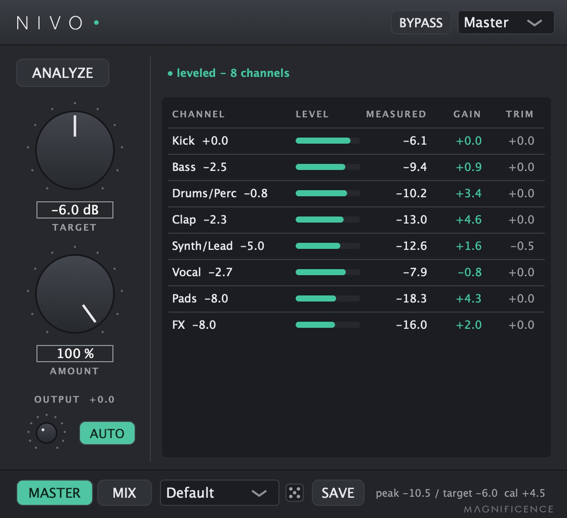Click the GAIN column header
This screenshot has height=518, width=567.
tap(467, 114)
